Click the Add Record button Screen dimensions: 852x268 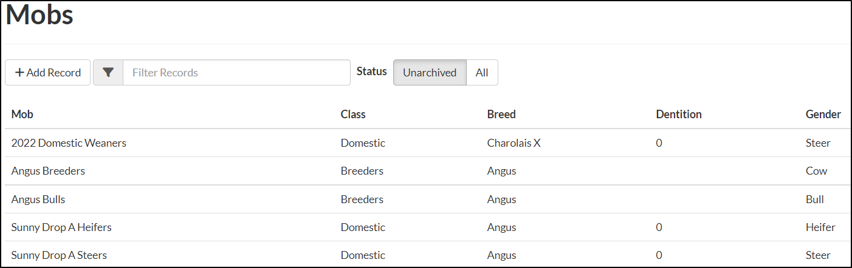pyautogui.click(x=48, y=72)
